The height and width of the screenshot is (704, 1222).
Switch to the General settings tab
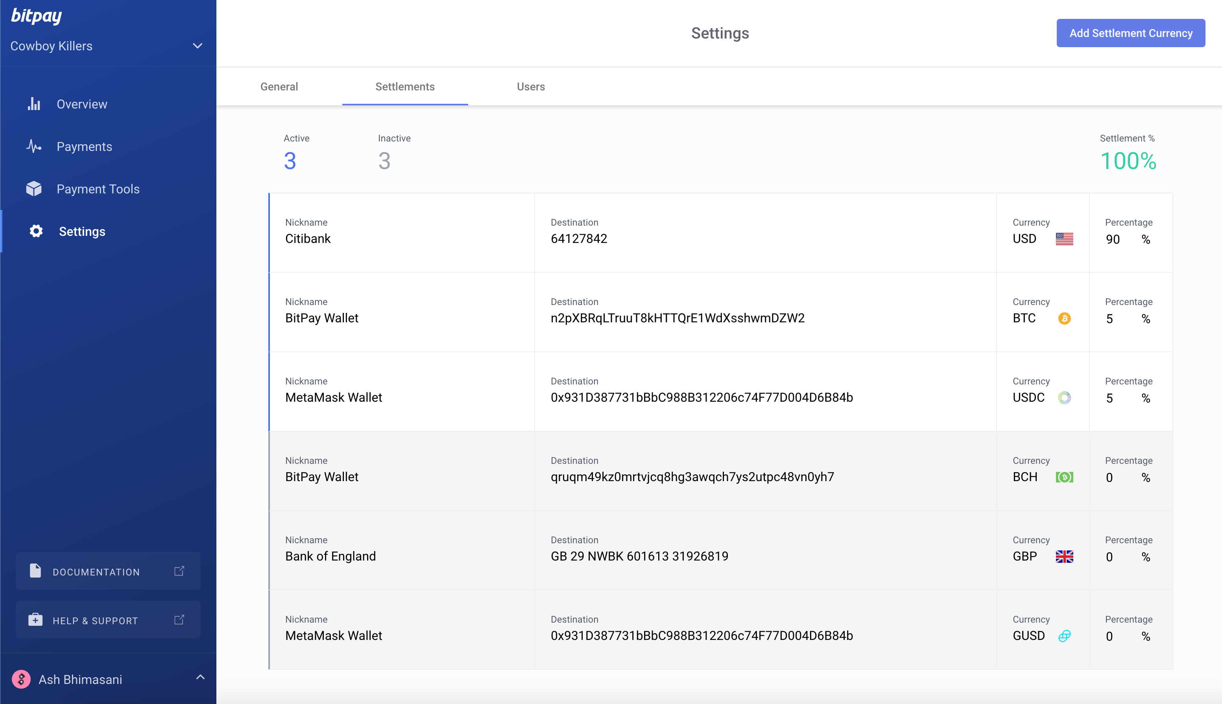point(279,86)
